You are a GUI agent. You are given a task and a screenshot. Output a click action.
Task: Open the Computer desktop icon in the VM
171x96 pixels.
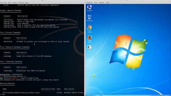click(x=90, y=8)
